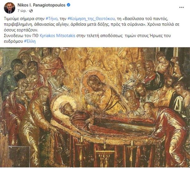Click the public globe privacy icon

click(x=31, y=11)
